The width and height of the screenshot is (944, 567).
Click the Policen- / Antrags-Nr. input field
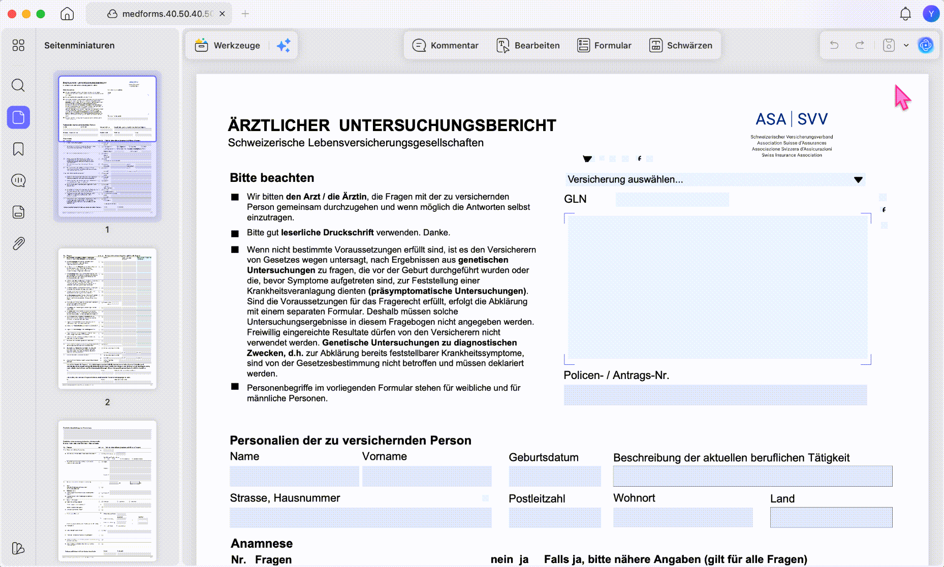pos(715,395)
